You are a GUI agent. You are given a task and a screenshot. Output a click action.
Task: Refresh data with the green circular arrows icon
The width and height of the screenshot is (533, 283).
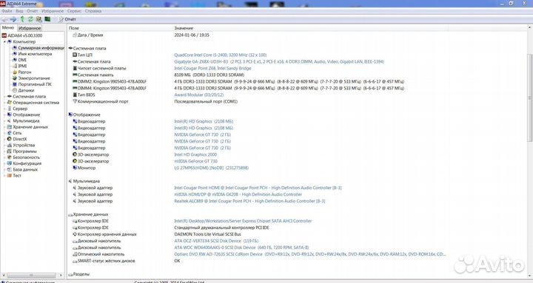tap(30, 19)
